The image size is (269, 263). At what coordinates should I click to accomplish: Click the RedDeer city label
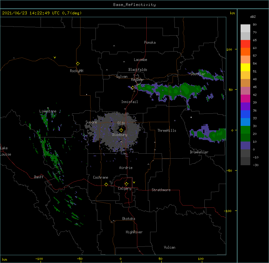(137, 80)
